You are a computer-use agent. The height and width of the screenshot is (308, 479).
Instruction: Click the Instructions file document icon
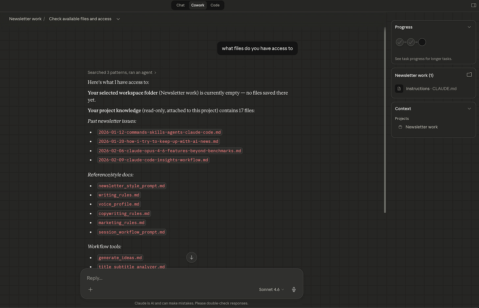click(x=399, y=88)
